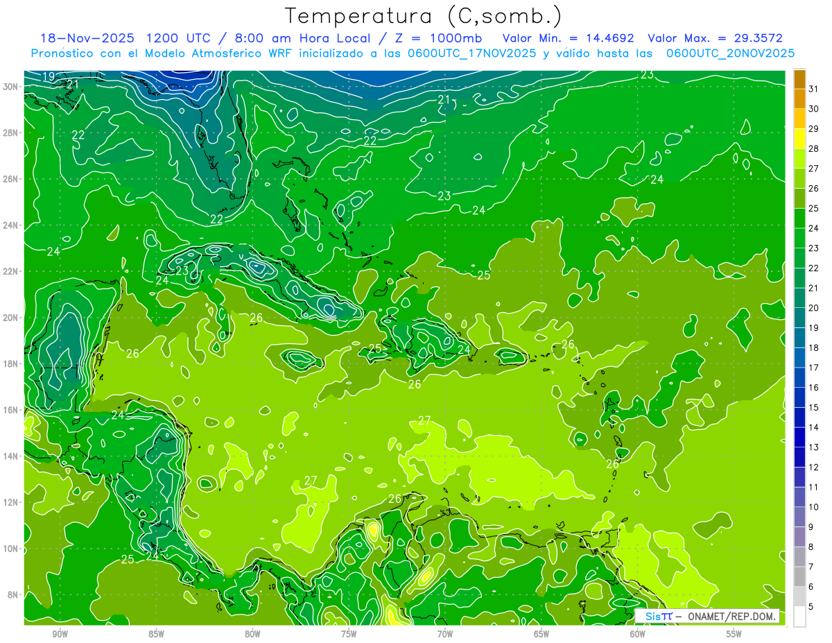The height and width of the screenshot is (643, 832).
Task: Click the blue swatch between 14 and 15
Action: [800, 418]
